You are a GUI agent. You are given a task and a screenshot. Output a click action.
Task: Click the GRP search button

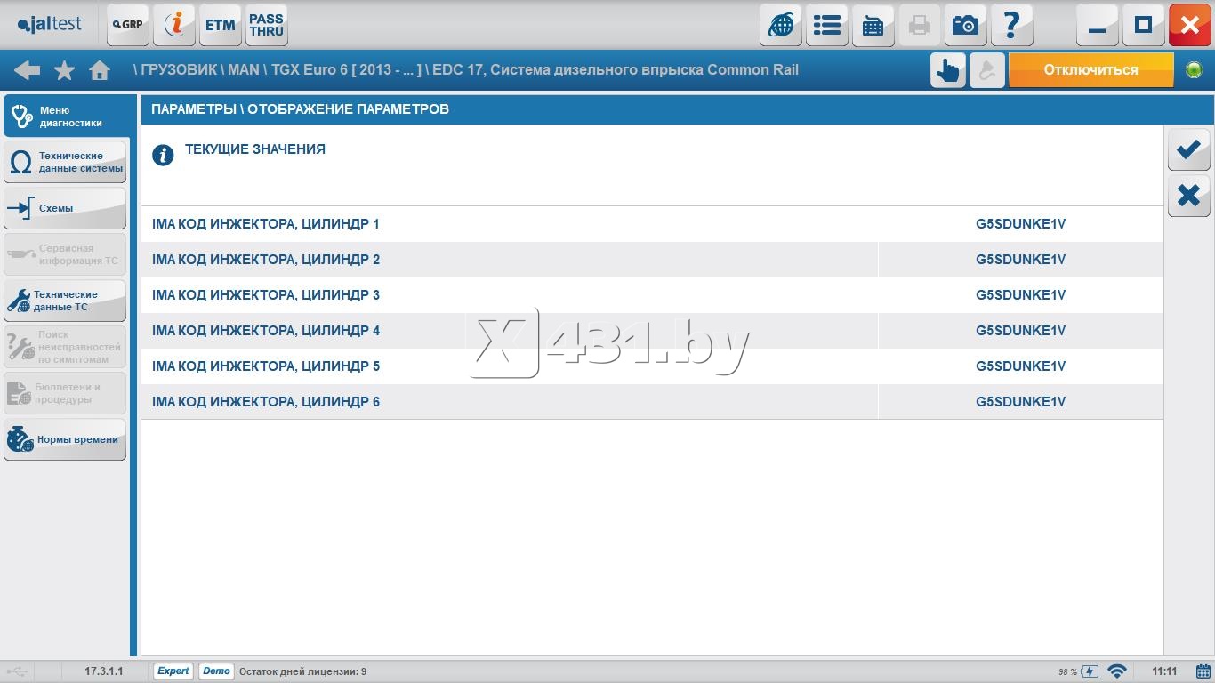coord(128,25)
